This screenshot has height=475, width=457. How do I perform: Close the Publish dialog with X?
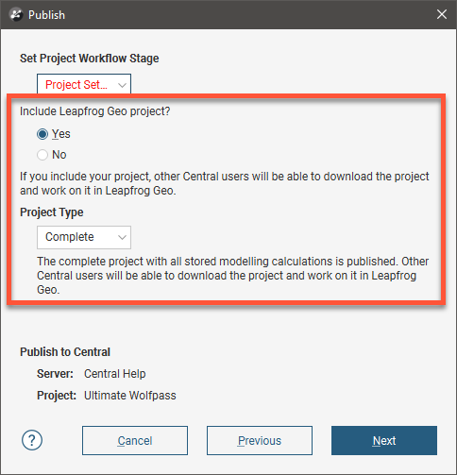[442, 14]
